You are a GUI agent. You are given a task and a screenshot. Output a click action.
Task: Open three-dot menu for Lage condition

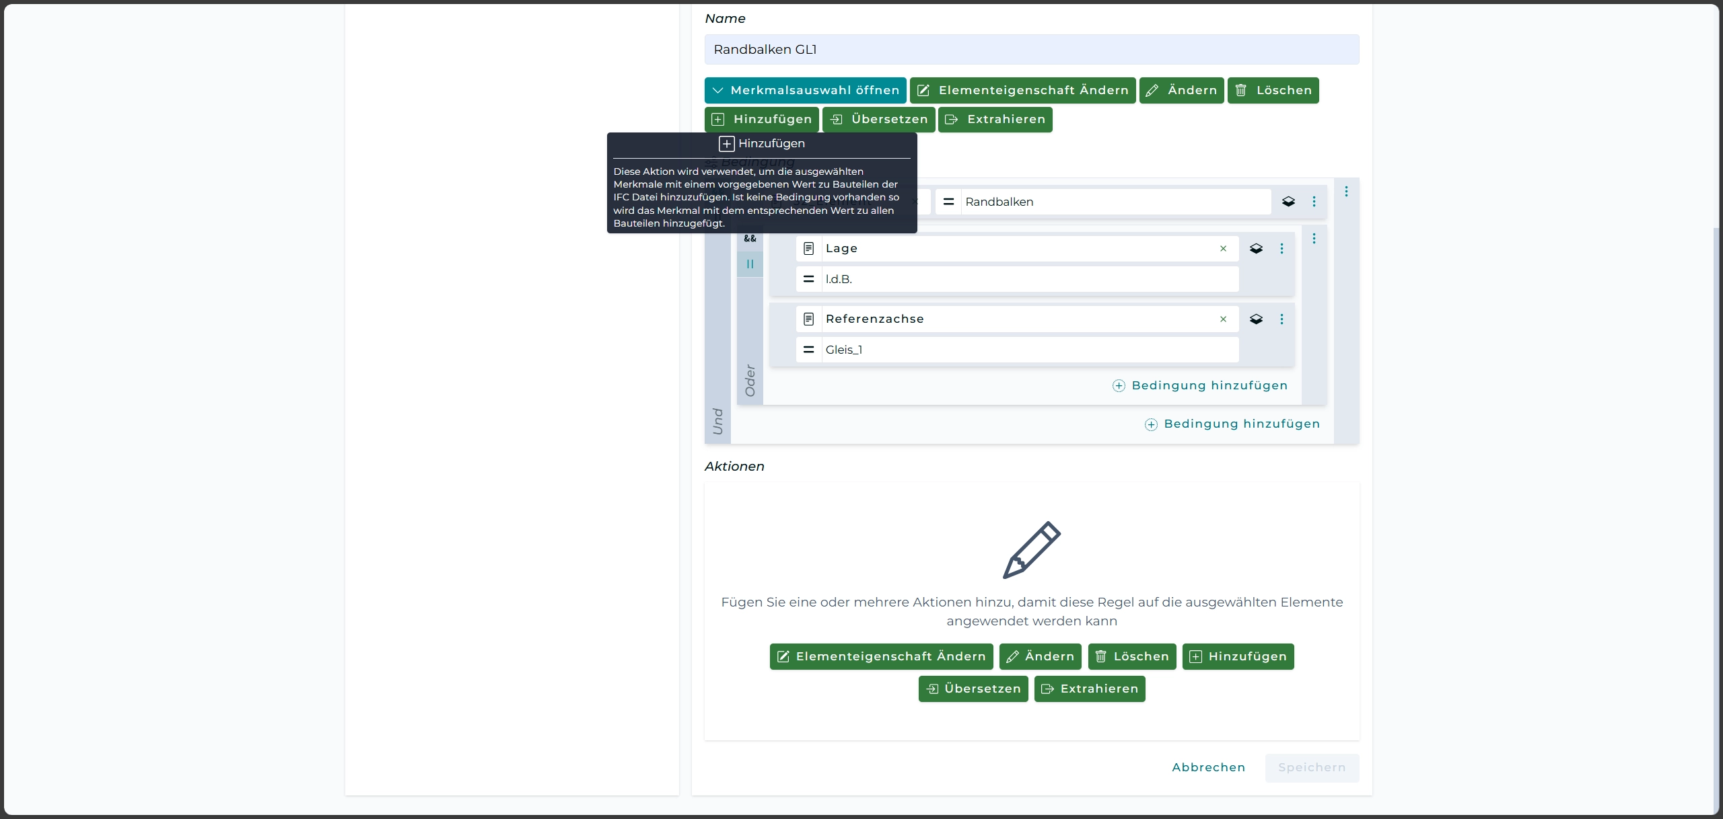click(1281, 249)
